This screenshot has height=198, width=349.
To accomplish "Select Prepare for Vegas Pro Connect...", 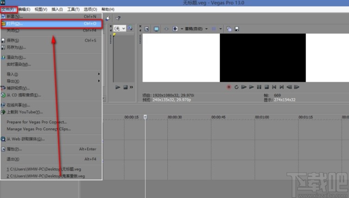I will click(x=51, y=122).
